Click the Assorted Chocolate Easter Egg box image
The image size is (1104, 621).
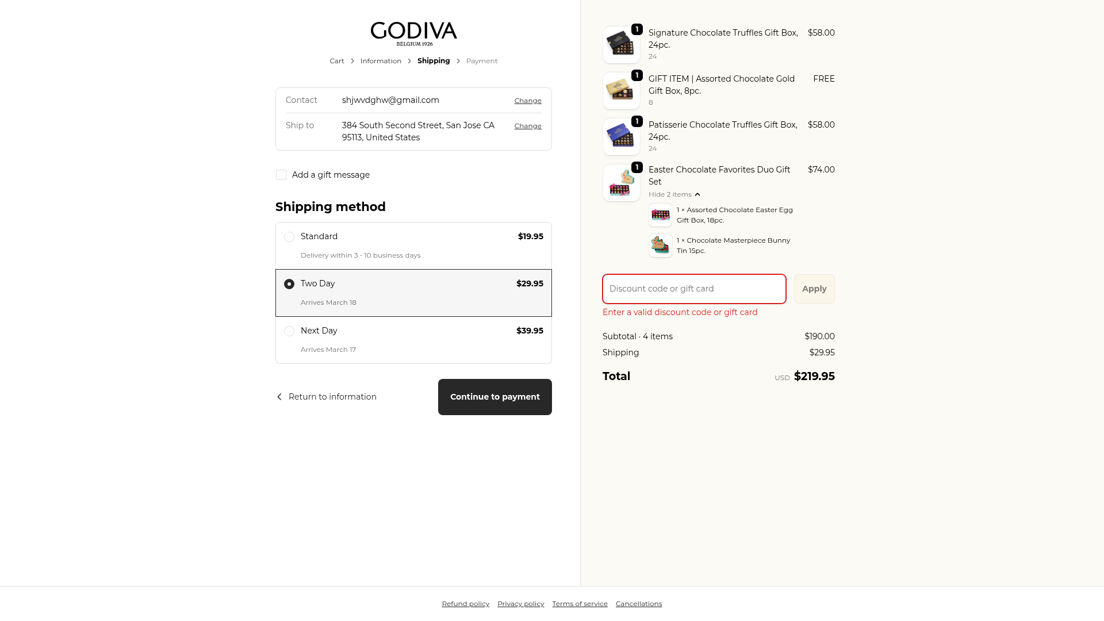(660, 215)
